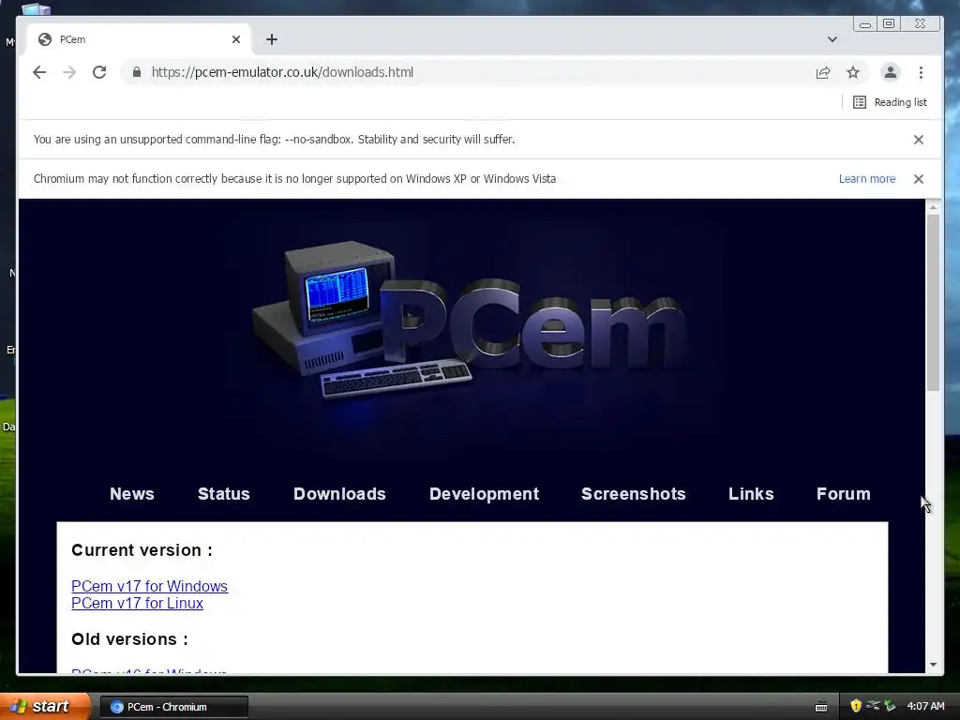This screenshot has width=960, height=720.
Task: Click the page scrollbar down arrow
Action: click(x=933, y=665)
